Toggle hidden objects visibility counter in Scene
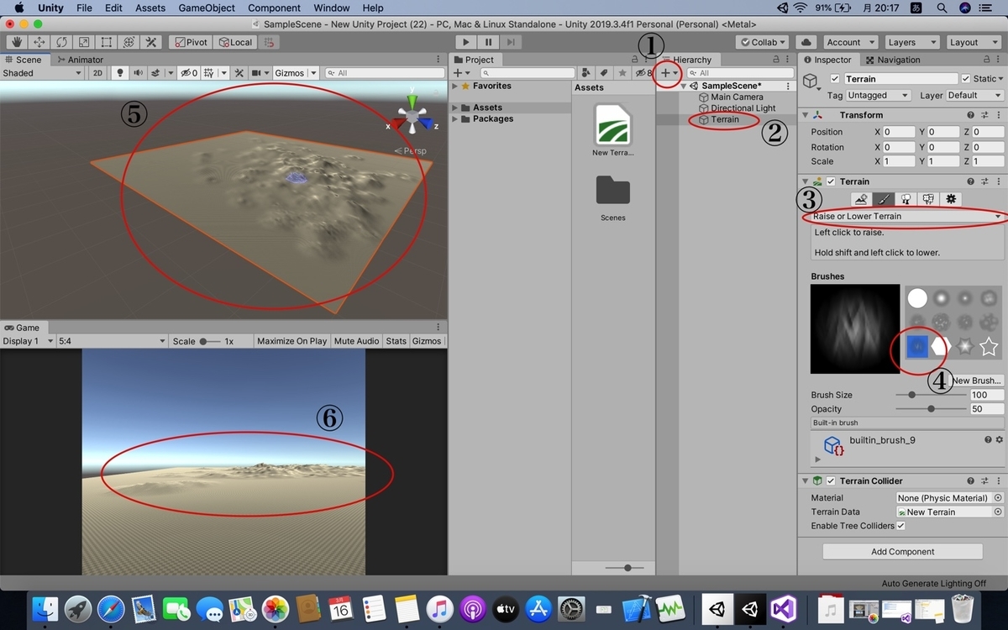 (188, 73)
